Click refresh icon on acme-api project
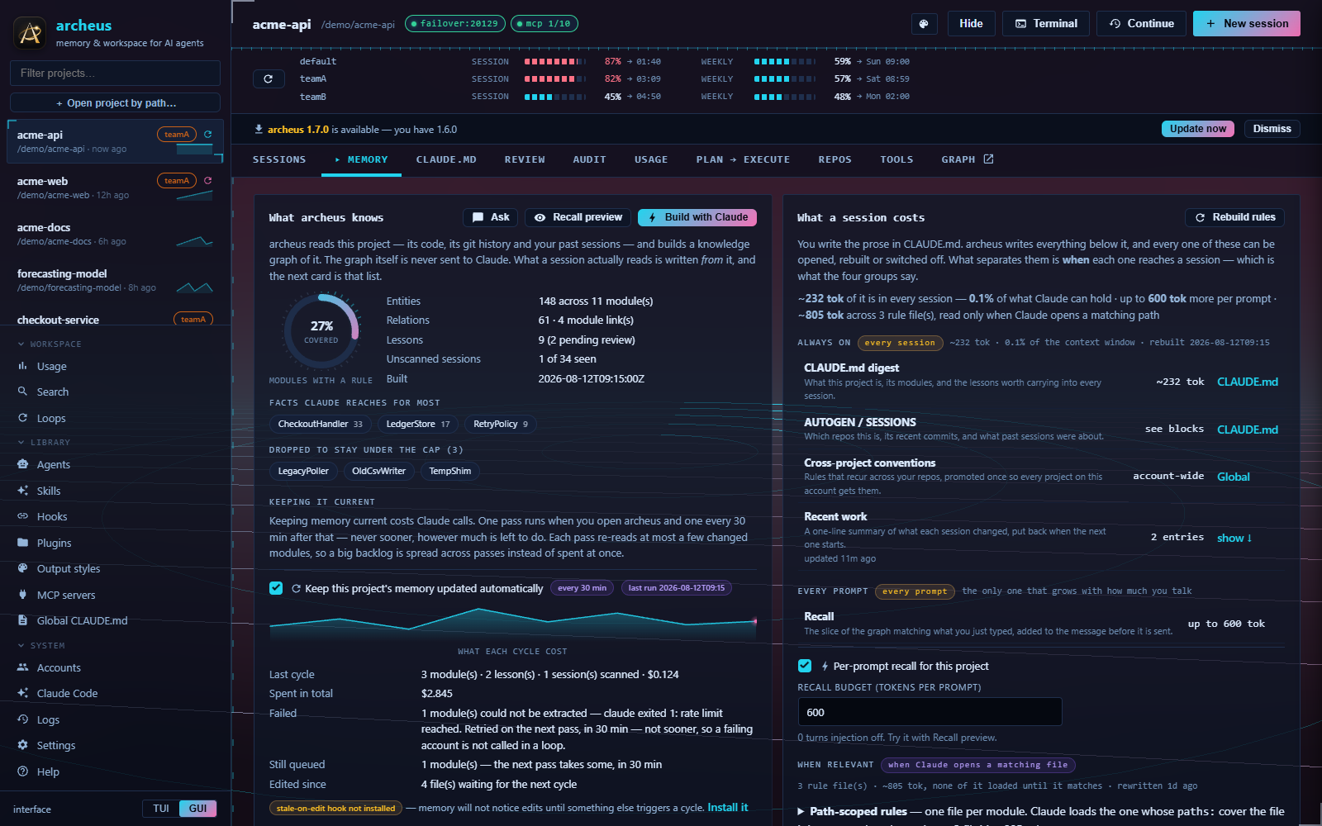1322x826 pixels. tap(208, 134)
